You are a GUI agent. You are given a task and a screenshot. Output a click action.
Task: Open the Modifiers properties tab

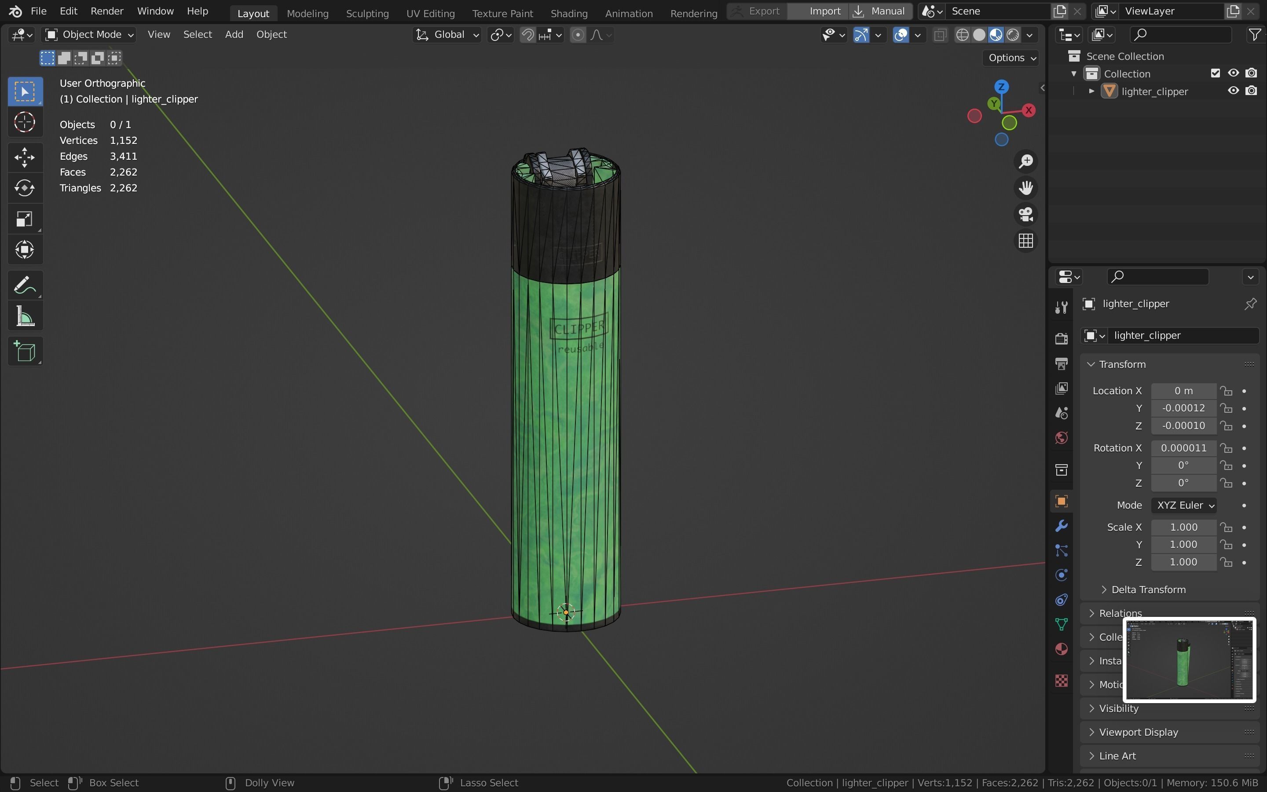(x=1061, y=526)
